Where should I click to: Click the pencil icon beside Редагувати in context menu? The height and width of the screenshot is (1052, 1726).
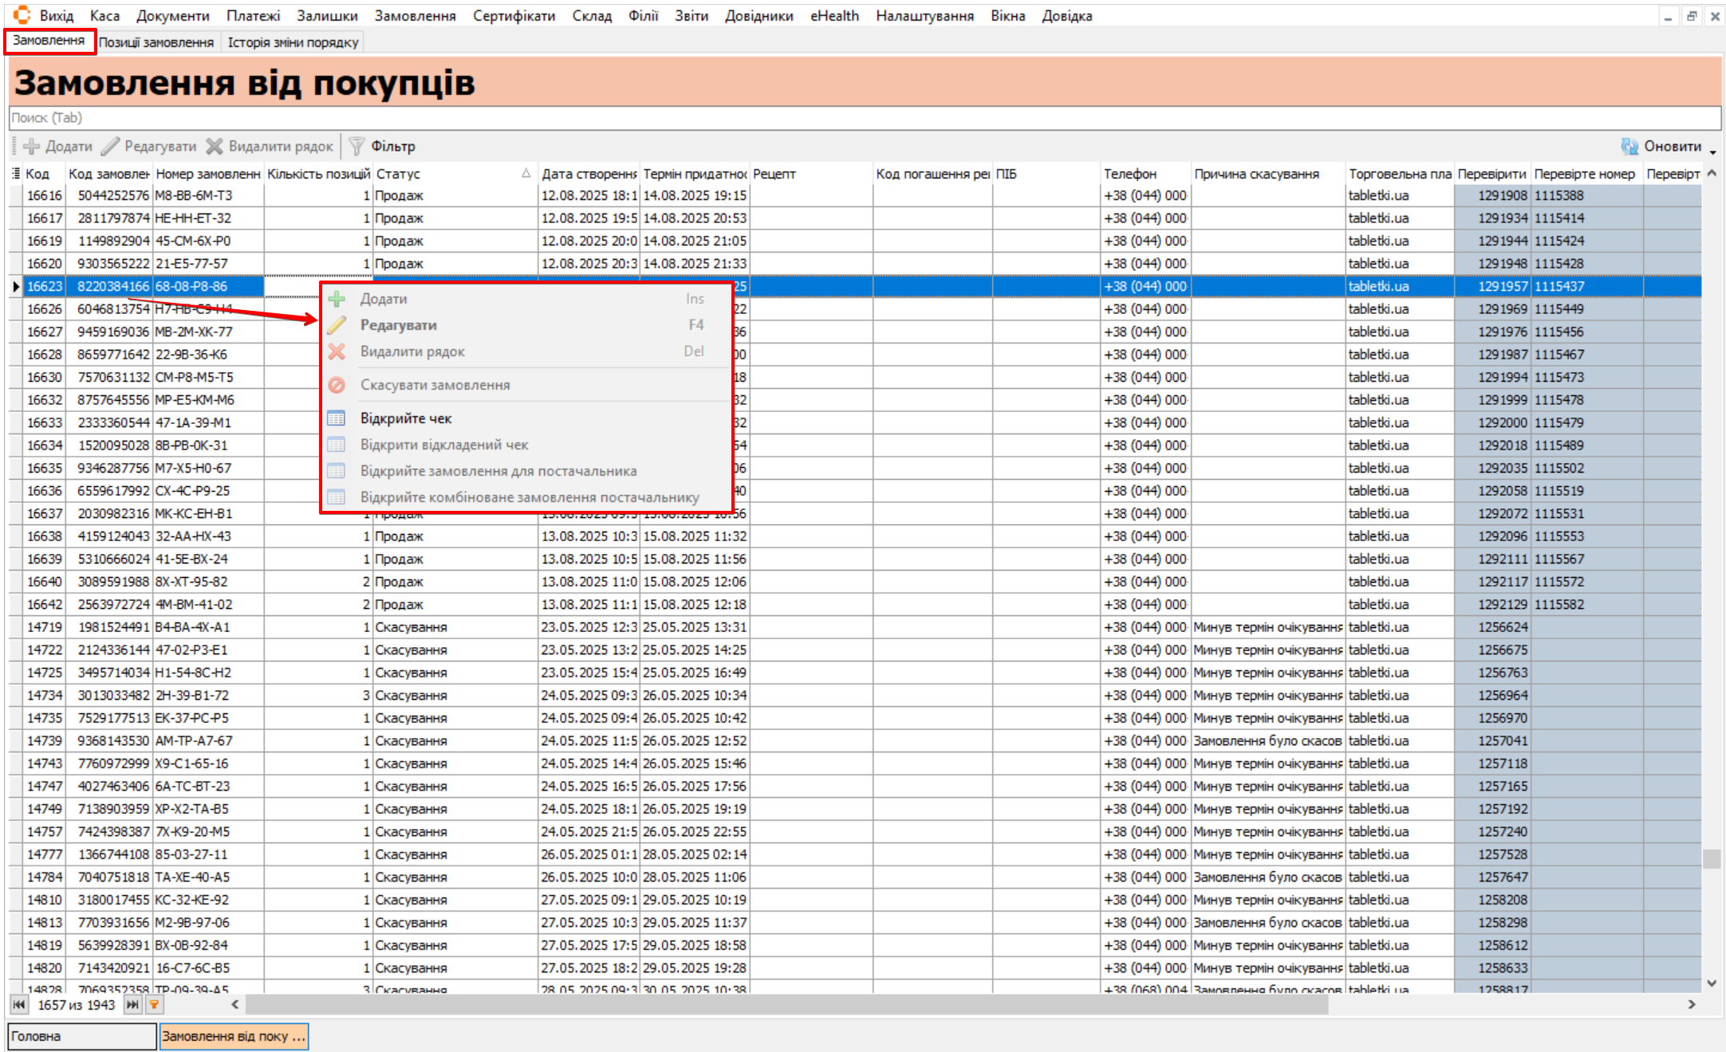337,325
